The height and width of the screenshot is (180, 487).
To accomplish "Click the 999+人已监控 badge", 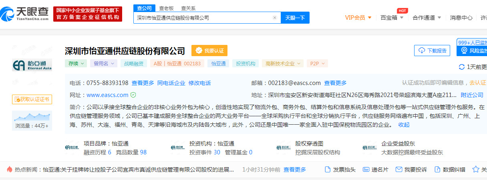I will [472, 42].
